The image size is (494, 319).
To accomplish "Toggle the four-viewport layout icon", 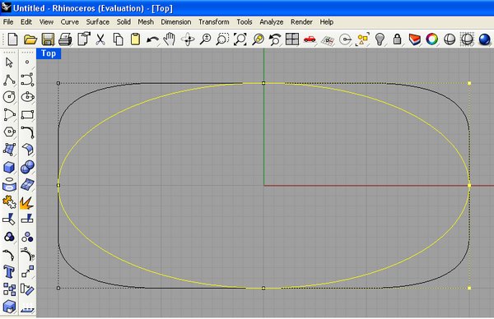I will pos(292,39).
